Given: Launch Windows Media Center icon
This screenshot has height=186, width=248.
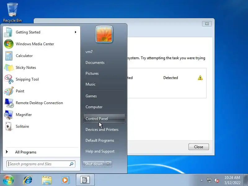Looking at the screenshot, I should click(x=9, y=44).
